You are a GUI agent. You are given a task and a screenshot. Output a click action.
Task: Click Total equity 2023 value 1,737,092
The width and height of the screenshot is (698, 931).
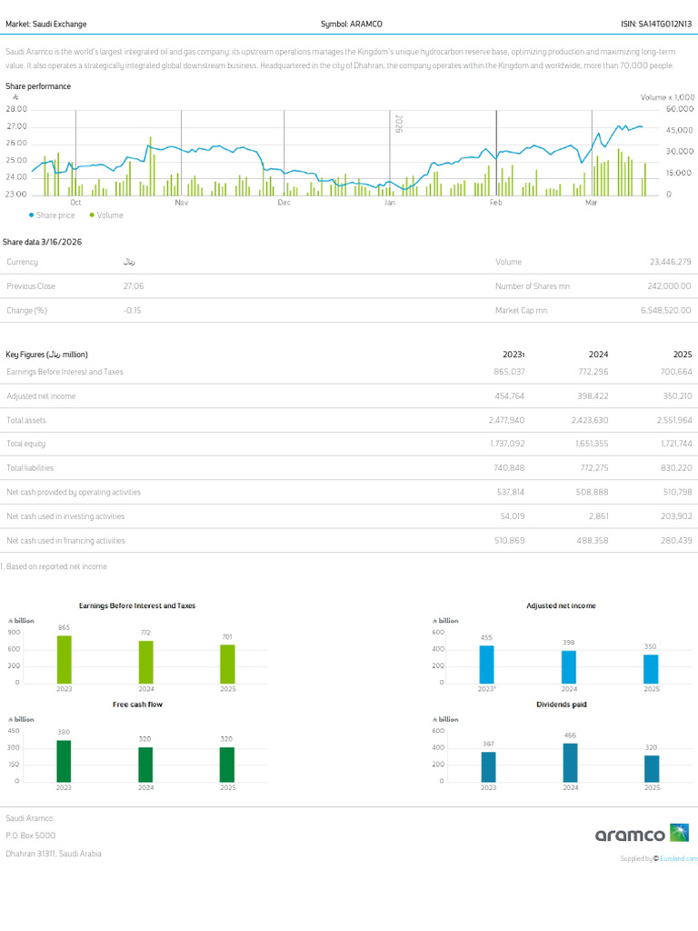(x=507, y=444)
